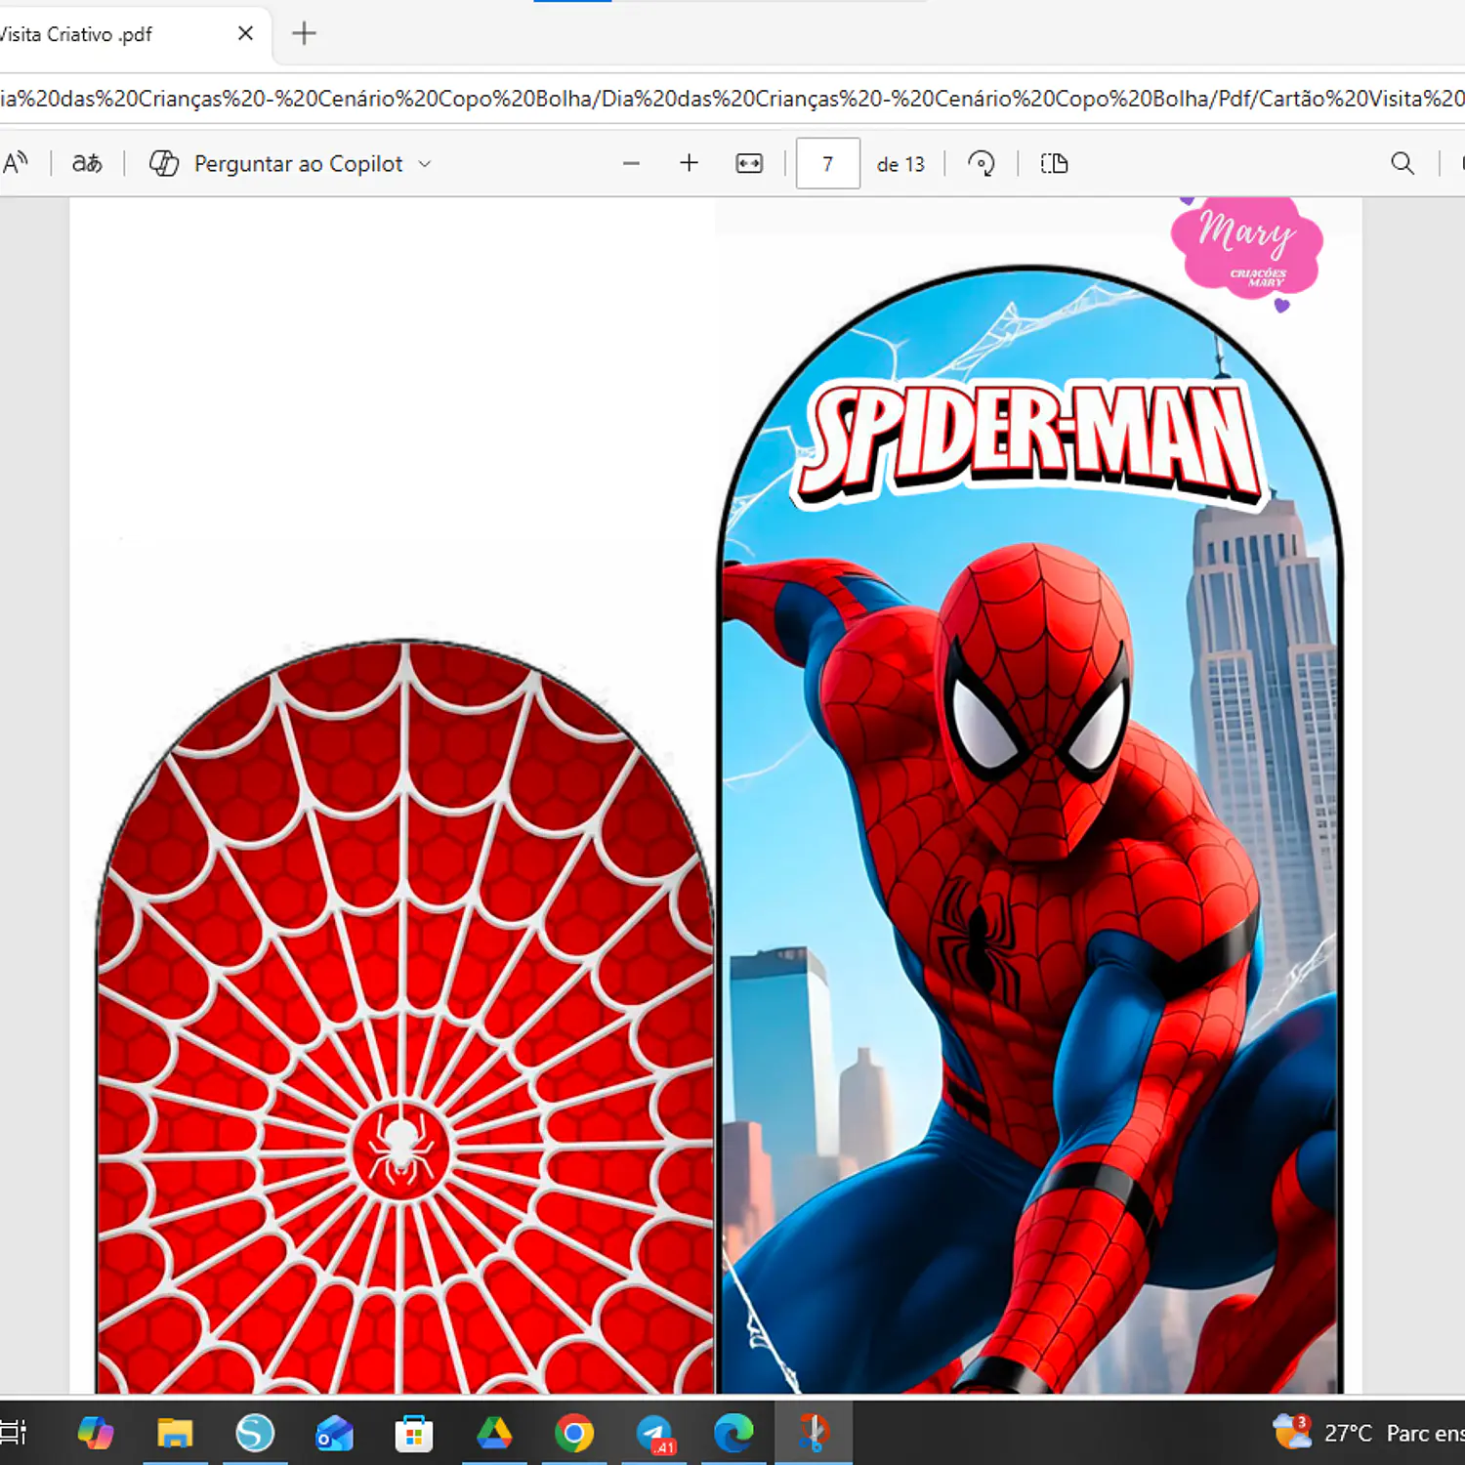Open Outlook from the taskbar
This screenshot has height=1465, width=1465.
click(334, 1433)
